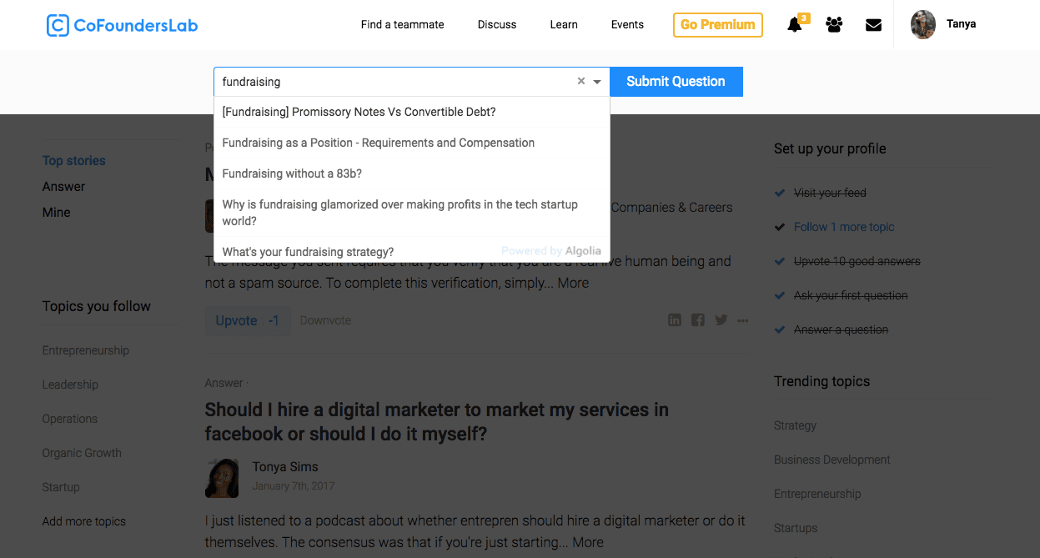Clear the fundraising search text
The width and height of the screenshot is (1040, 558).
coord(581,82)
